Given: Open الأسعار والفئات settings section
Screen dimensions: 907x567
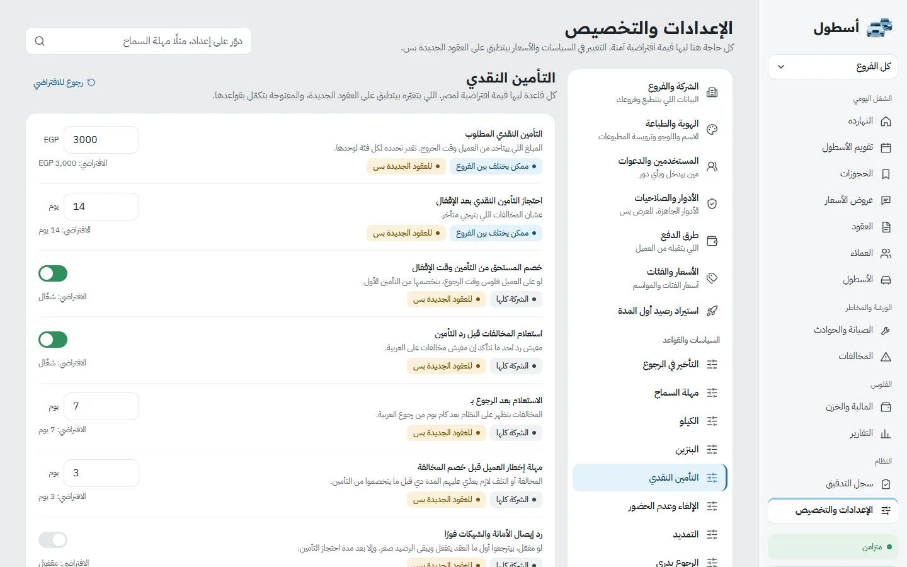Looking at the screenshot, I should click(x=649, y=278).
